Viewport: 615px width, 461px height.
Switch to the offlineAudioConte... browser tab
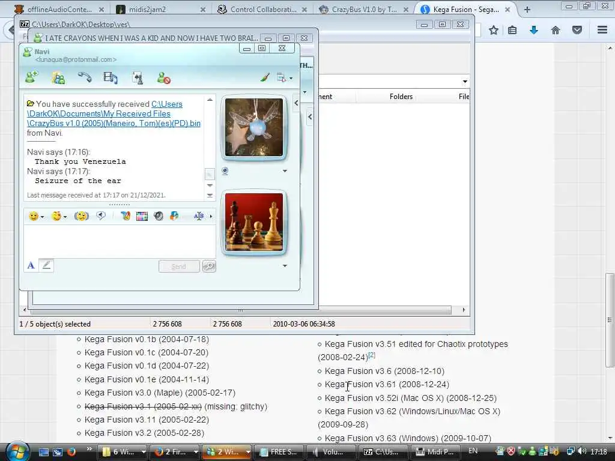(59, 9)
